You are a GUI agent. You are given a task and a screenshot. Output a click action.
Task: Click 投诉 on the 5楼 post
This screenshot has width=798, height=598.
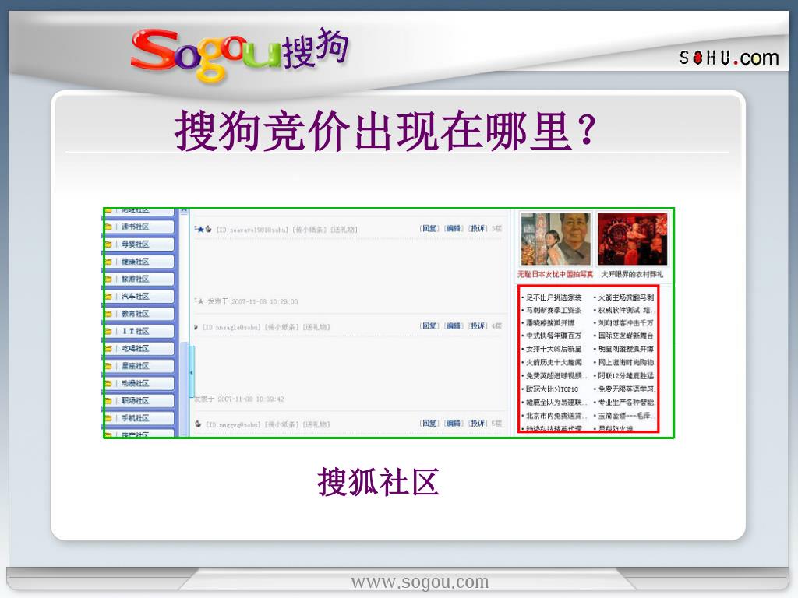click(x=478, y=423)
